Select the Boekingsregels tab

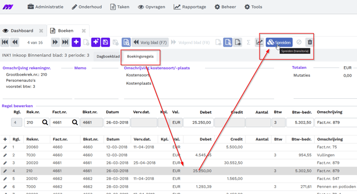click(140, 56)
